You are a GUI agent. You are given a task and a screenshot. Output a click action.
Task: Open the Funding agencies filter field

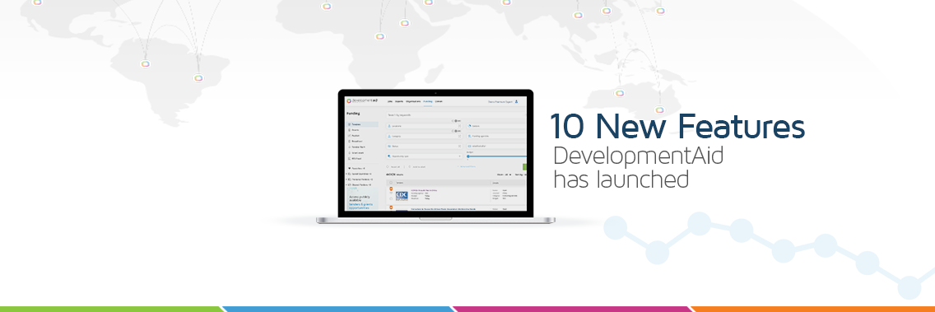(497, 136)
